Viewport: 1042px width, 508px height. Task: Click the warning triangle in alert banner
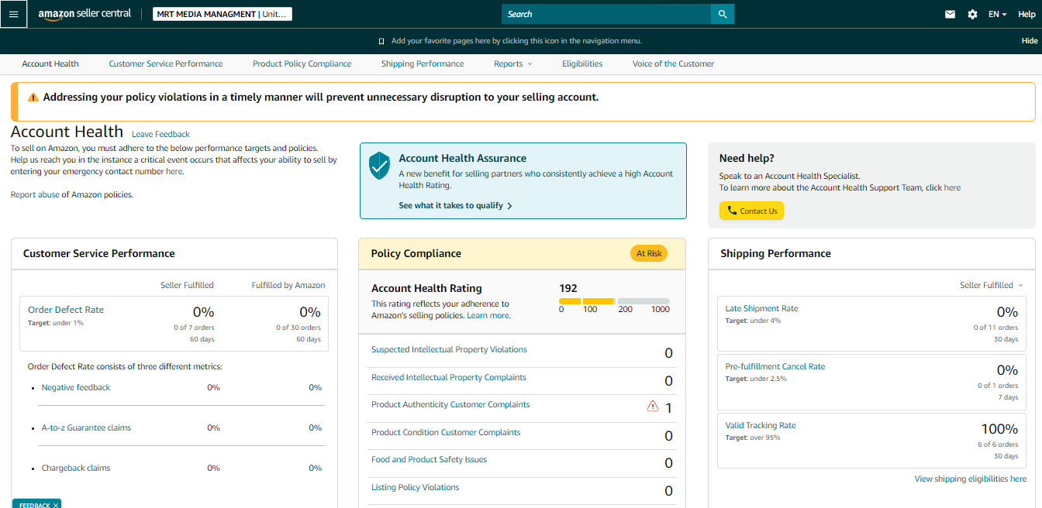click(33, 98)
